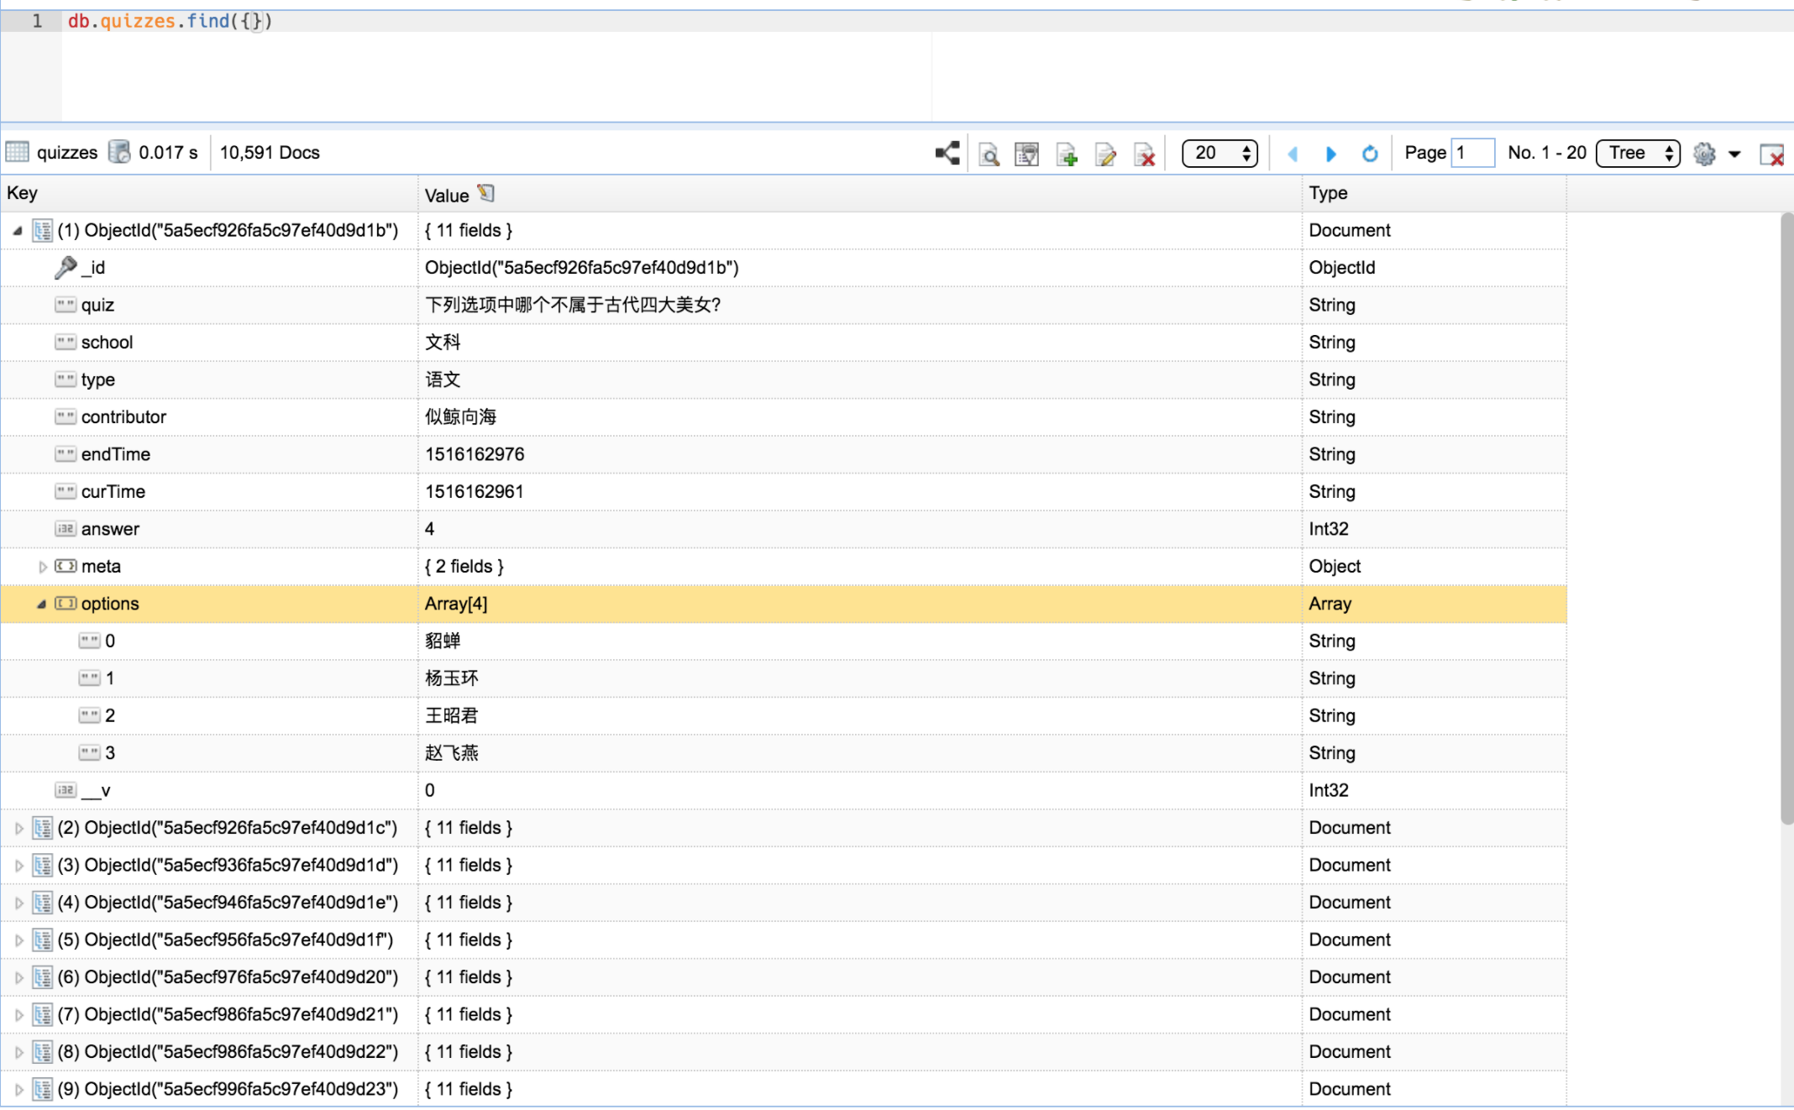
Task: Click the Page number input field
Action: tap(1473, 153)
